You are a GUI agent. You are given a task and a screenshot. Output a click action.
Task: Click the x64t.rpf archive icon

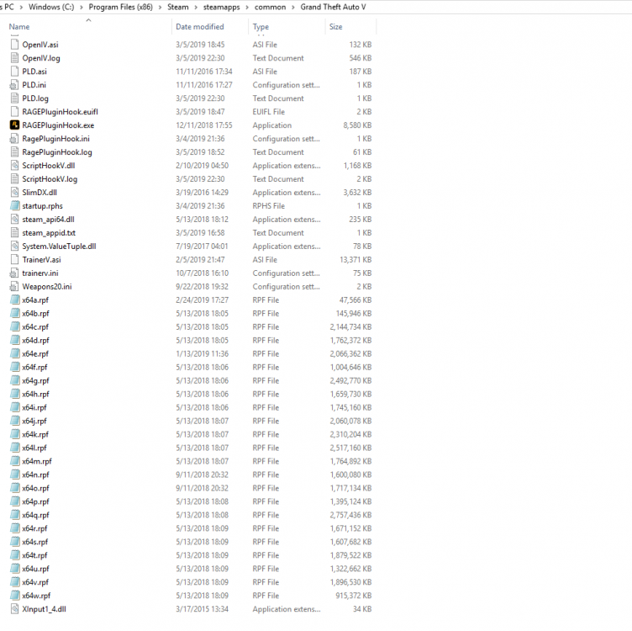pyautogui.click(x=14, y=555)
